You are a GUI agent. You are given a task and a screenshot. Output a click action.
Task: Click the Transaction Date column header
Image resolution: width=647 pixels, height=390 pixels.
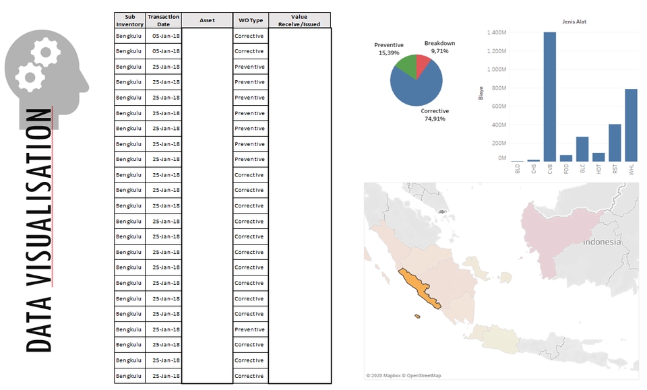[x=163, y=21]
